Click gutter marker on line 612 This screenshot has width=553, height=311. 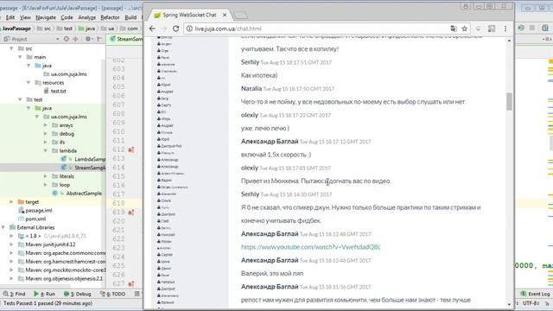[x=130, y=149]
